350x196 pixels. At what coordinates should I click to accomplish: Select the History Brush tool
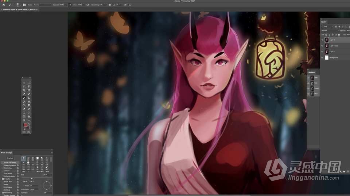[24, 102]
